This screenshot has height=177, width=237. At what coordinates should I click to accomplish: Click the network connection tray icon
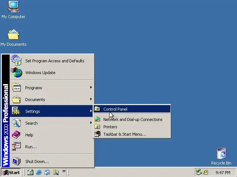199,172
